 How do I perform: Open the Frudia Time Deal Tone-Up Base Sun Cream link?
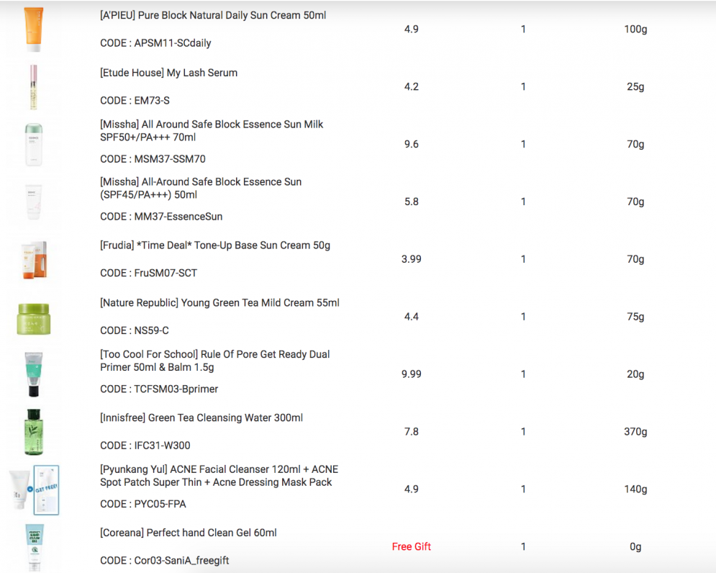[x=215, y=245]
